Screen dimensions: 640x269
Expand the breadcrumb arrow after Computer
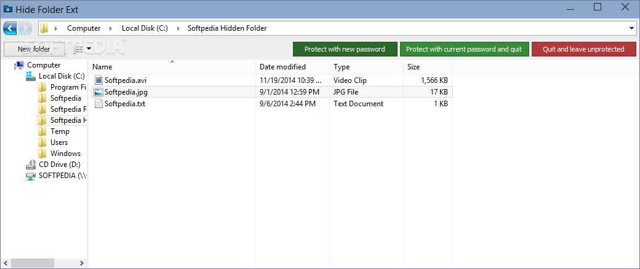[x=111, y=28]
